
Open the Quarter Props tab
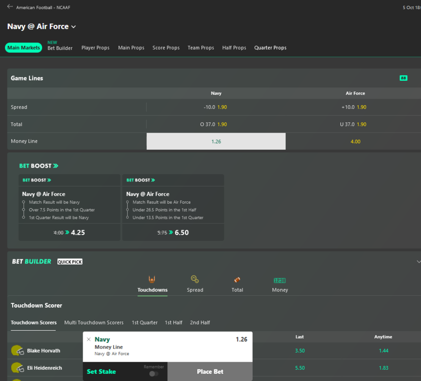click(x=270, y=48)
